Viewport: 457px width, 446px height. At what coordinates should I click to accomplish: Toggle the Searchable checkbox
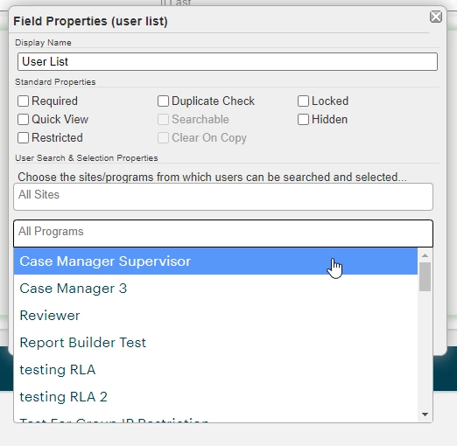pyautogui.click(x=163, y=120)
